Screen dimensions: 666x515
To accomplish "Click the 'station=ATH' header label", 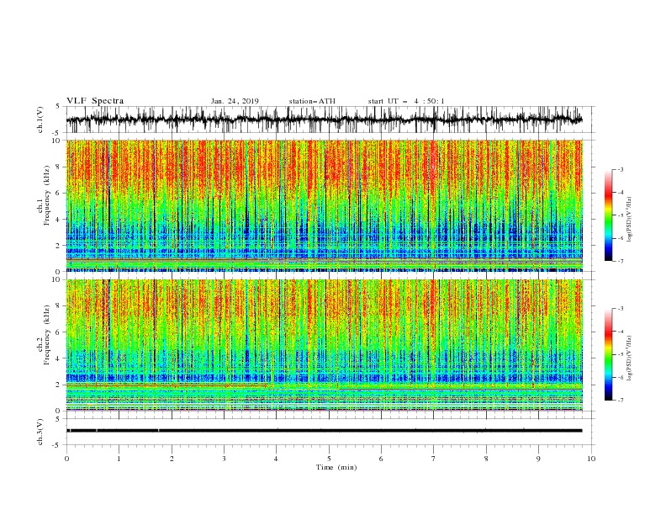I will [x=312, y=101].
